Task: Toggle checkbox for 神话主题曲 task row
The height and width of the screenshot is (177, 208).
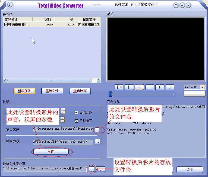Action: (x=6, y=24)
